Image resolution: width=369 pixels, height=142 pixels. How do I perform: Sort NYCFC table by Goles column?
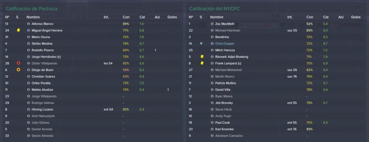coord(356,17)
